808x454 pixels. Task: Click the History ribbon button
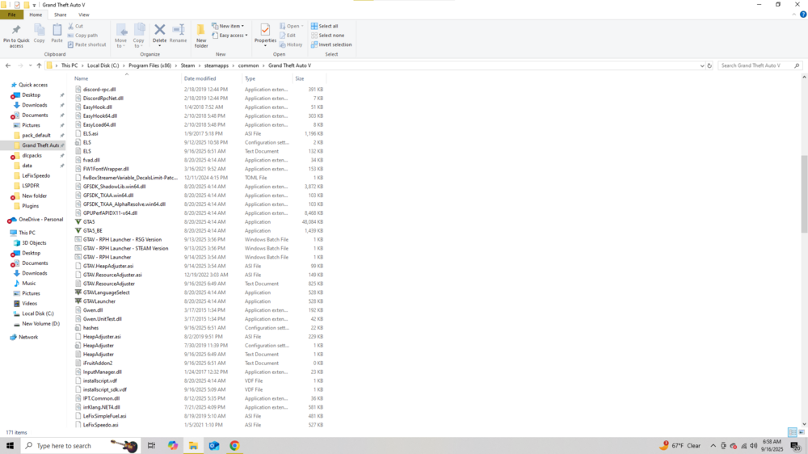(291, 44)
